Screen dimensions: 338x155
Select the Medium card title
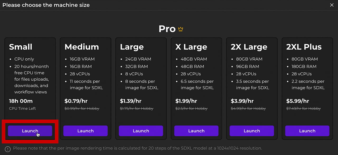(x=82, y=47)
